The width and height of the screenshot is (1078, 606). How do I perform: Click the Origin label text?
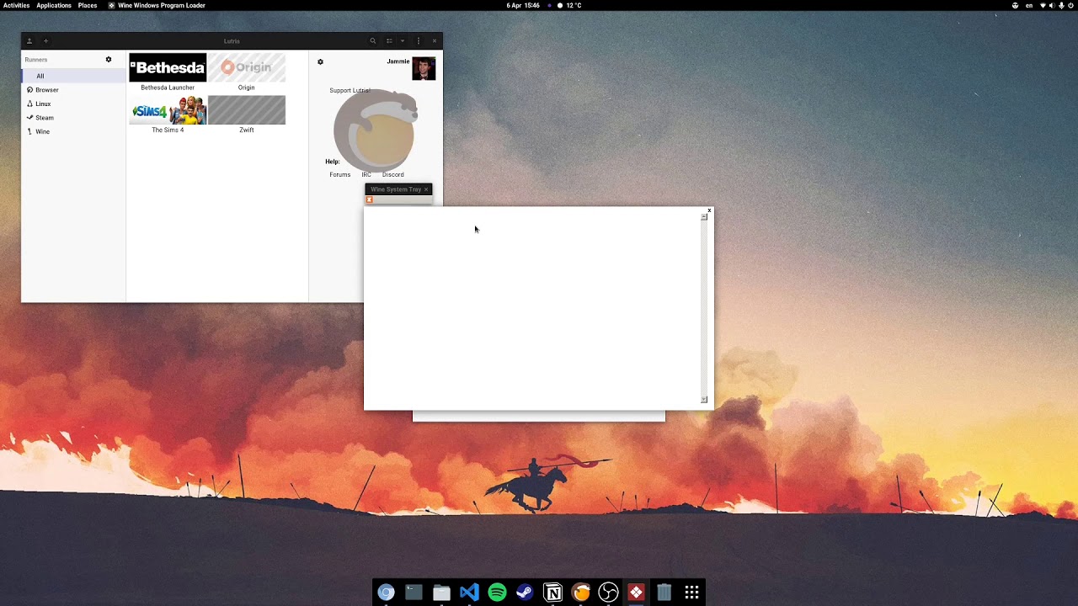click(246, 88)
